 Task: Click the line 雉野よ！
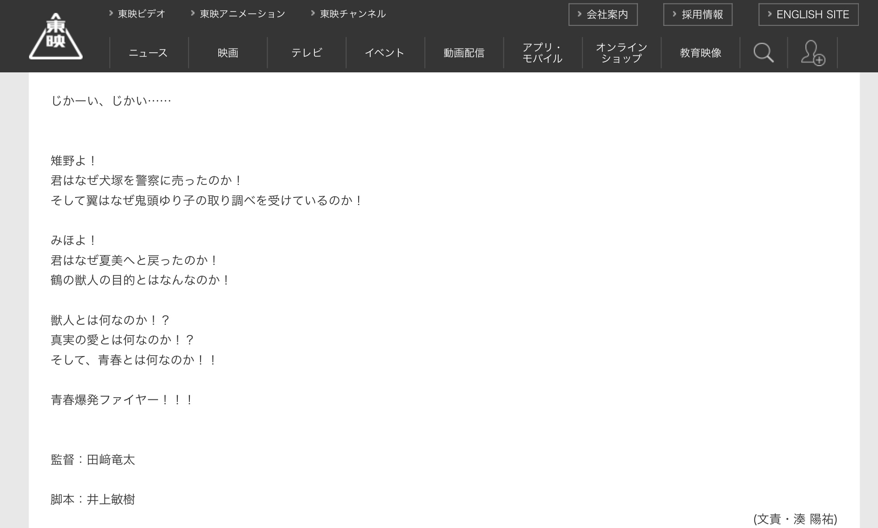tap(73, 161)
